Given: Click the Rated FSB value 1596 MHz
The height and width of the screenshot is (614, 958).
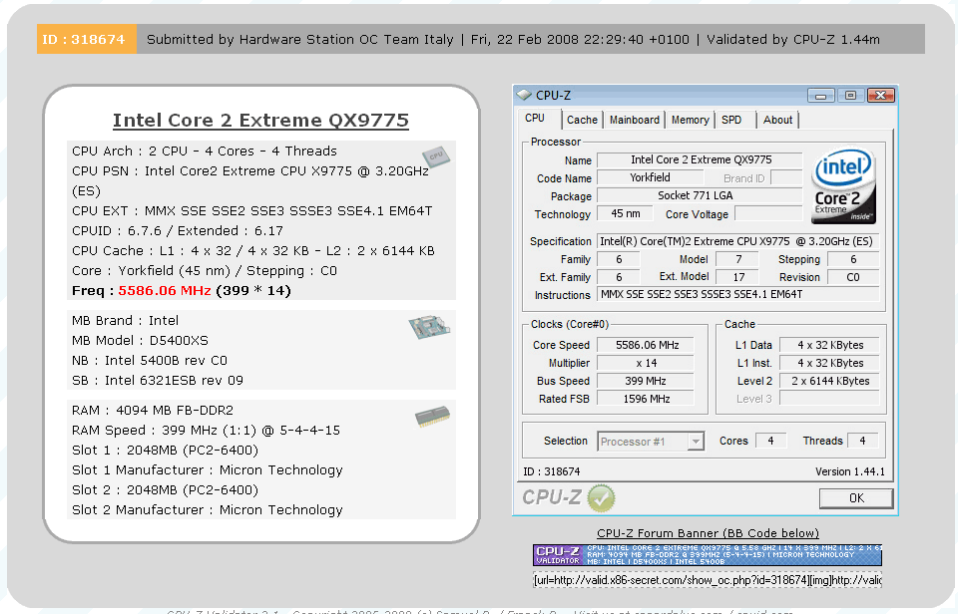Looking at the screenshot, I should point(646,399).
